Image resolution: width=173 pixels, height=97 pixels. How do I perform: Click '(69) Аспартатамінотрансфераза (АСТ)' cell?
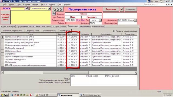tap(30, 45)
